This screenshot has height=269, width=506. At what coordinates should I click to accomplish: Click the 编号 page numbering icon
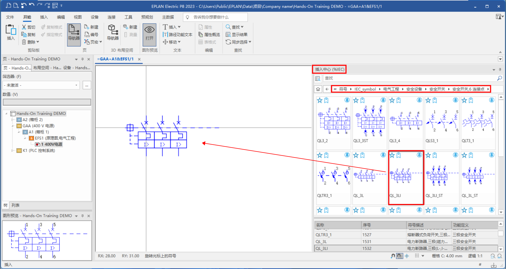(87, 35)
